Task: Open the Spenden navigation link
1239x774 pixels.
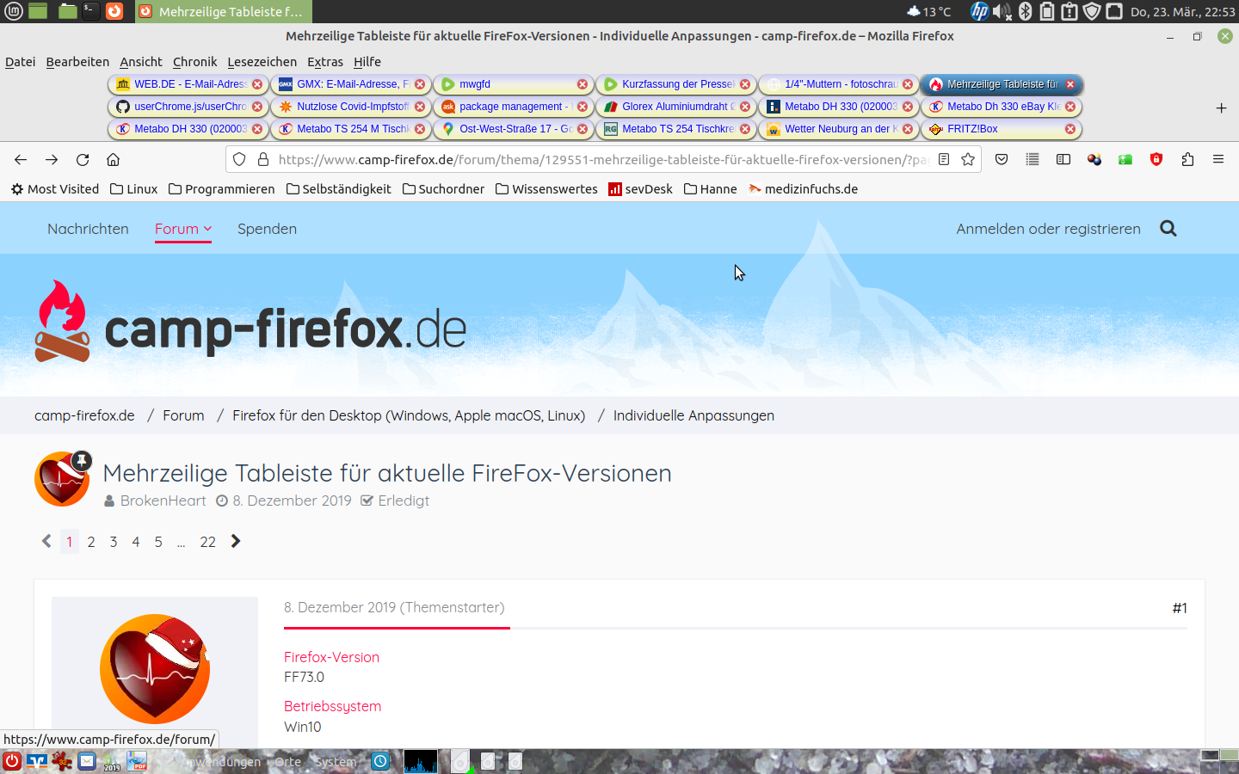Action: pos(267,229)
